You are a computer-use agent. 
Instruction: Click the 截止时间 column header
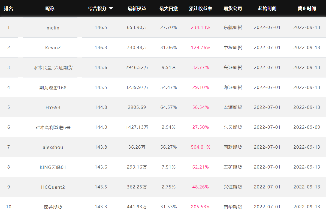tap(307, 8)
